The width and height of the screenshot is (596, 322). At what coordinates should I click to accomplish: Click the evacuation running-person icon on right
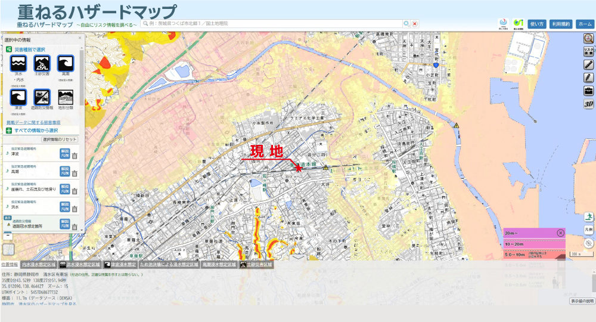589,217
